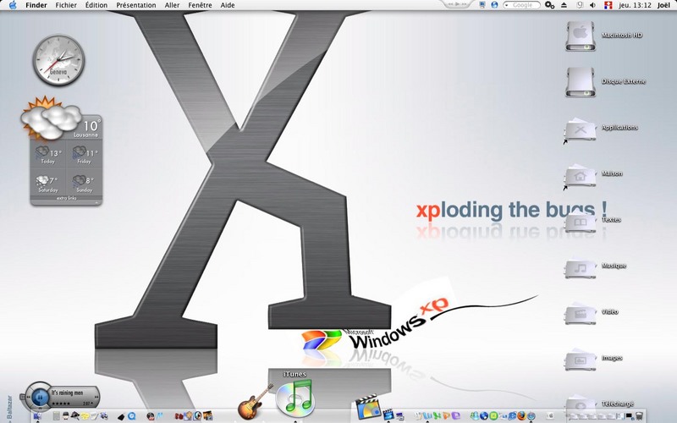Click the Geneva analog clock widget
The image size is (677, 423).
tap(58, 60)
